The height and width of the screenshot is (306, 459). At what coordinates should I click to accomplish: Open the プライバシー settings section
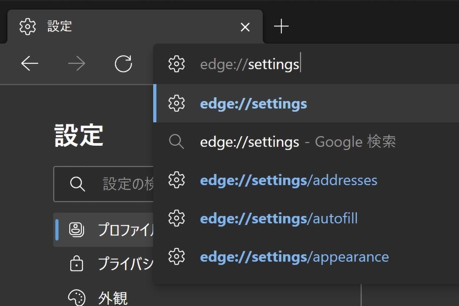click(104, 264)
